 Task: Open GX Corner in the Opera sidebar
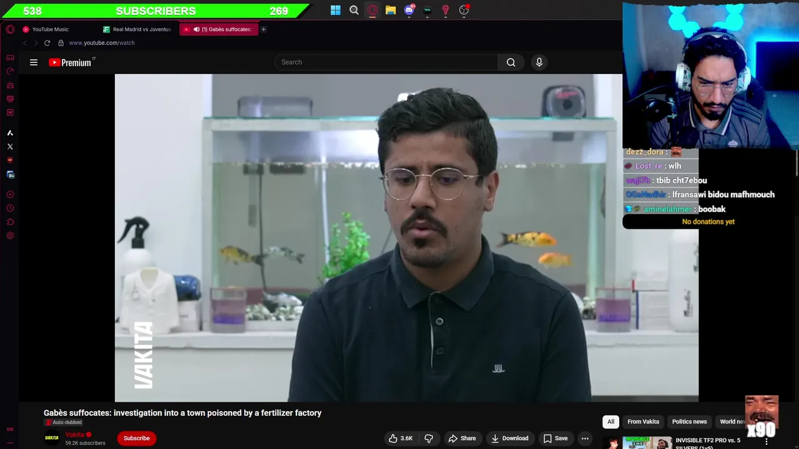pos(10,57)
